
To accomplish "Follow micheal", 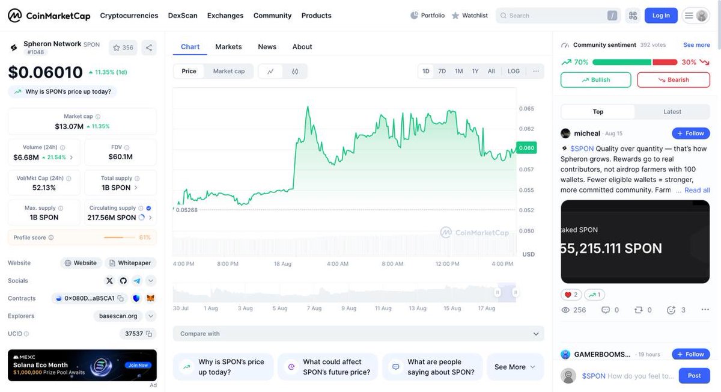I will coord(691,133).
